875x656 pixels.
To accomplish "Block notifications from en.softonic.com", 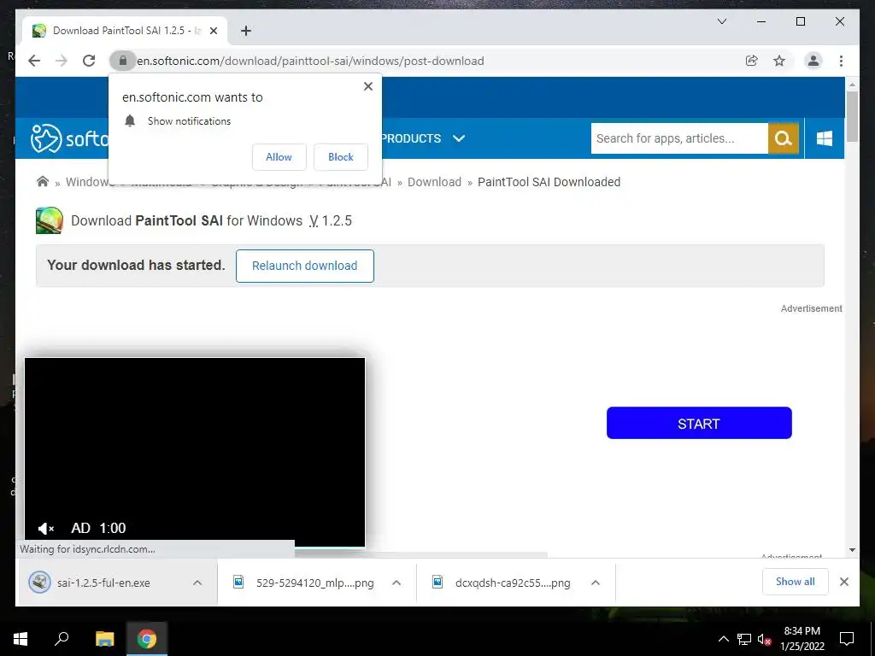I will [x=340, y=157].
